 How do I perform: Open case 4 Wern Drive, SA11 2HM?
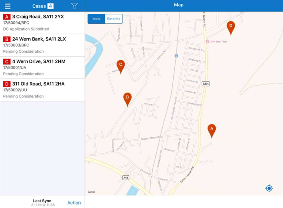(42, 68)
